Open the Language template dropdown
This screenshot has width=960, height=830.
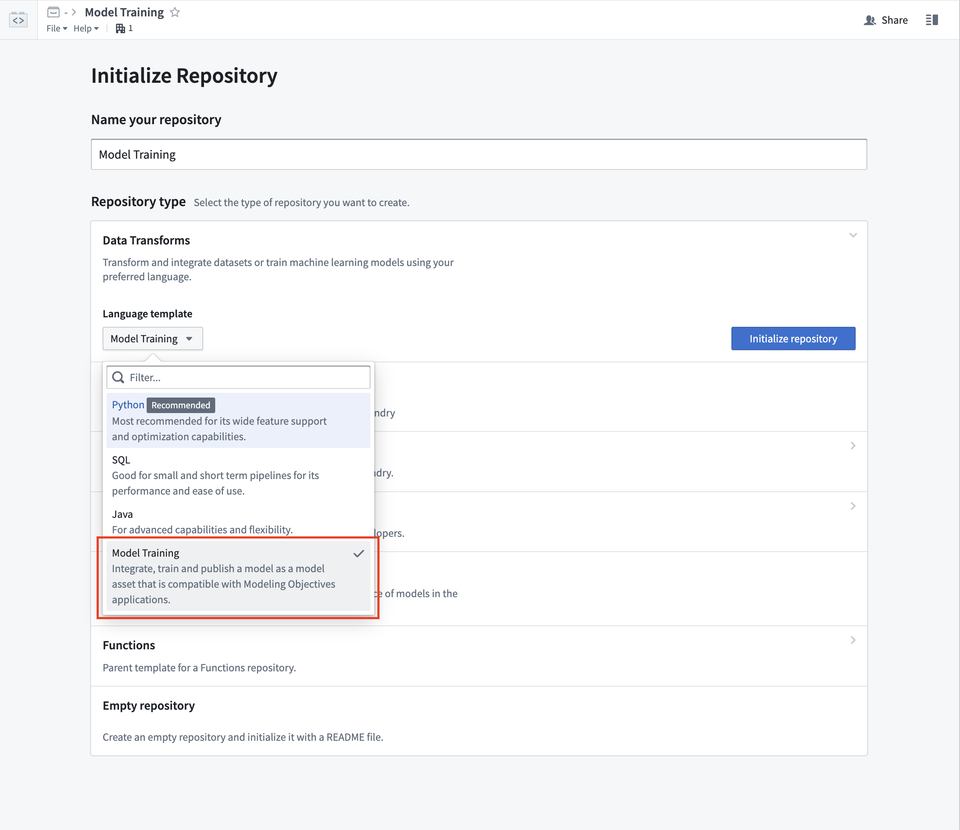click(x=152, y=338)
